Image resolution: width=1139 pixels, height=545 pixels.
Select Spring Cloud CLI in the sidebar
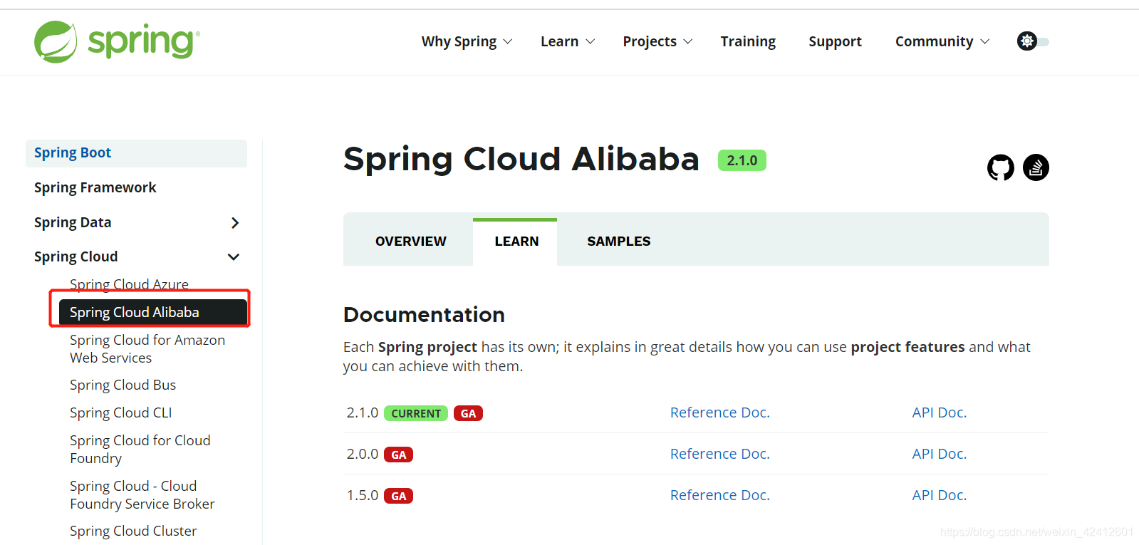121,412
